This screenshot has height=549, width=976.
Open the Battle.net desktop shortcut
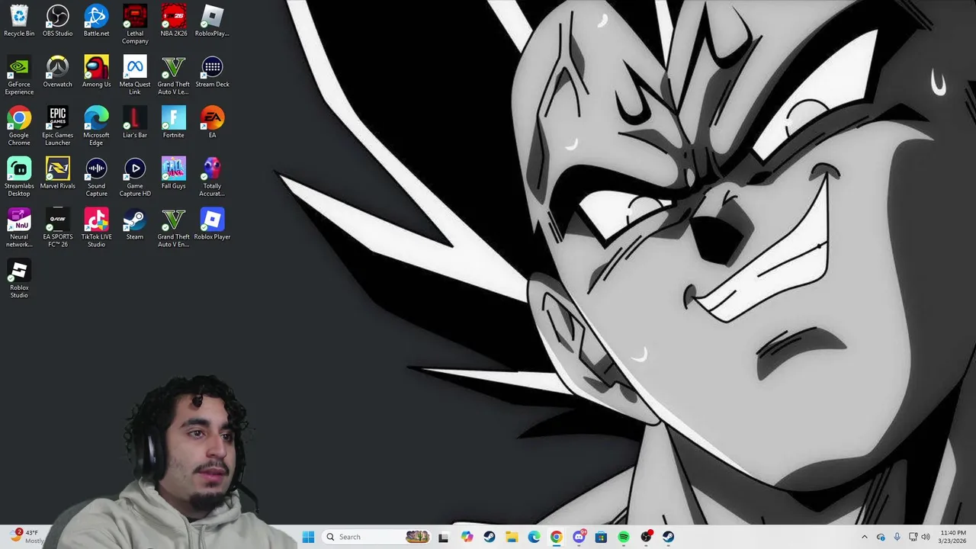pyautogui.click(x=96, y=21)
